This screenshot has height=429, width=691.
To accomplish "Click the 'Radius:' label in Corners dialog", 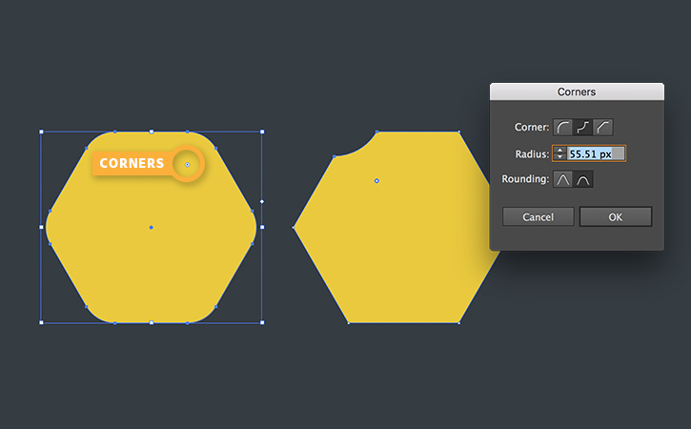I will [x=532, y=153].
